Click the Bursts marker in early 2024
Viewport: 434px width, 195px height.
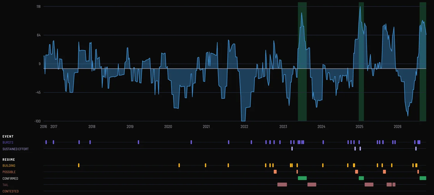coord(323,142)
